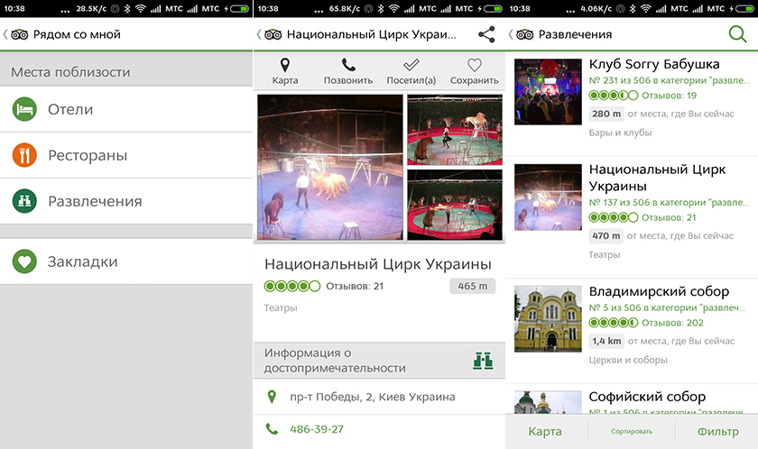Tap binoculars icon in Информация о достопримечательности
Viewport: 758px width, 449px height.
[x=483, y=361]
